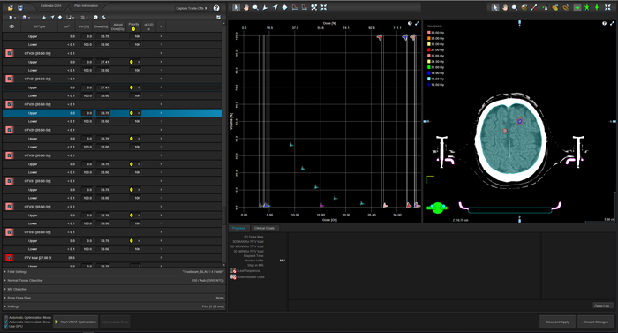
Task: Toggle Automatic Intermediate Dose checkbox
Action: 6,322
